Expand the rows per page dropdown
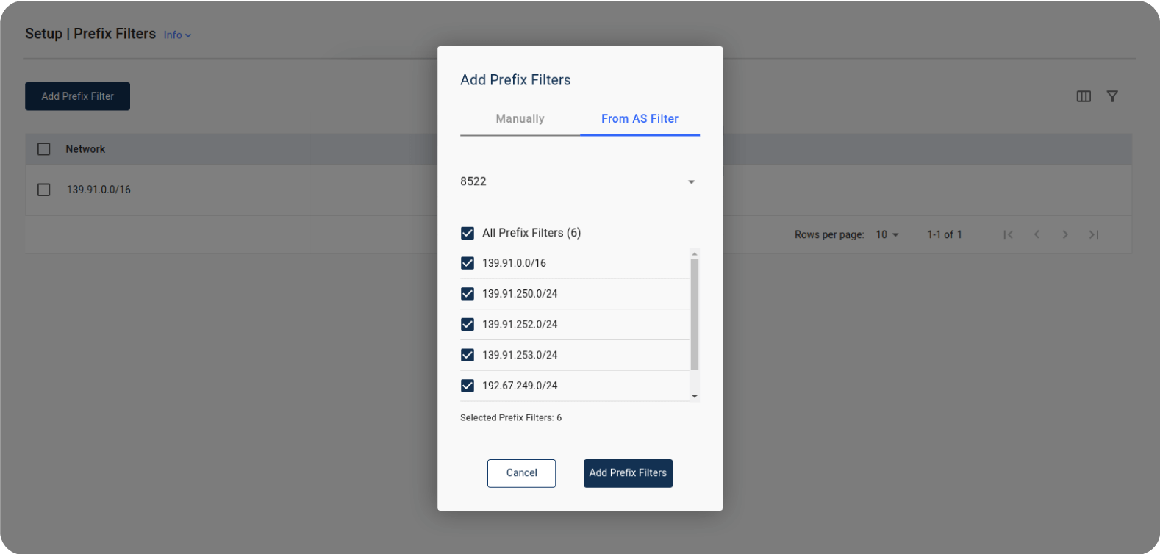Screen dimensions: 1160x554 pos(887,234)
